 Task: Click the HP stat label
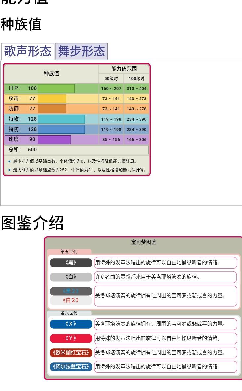15,88
